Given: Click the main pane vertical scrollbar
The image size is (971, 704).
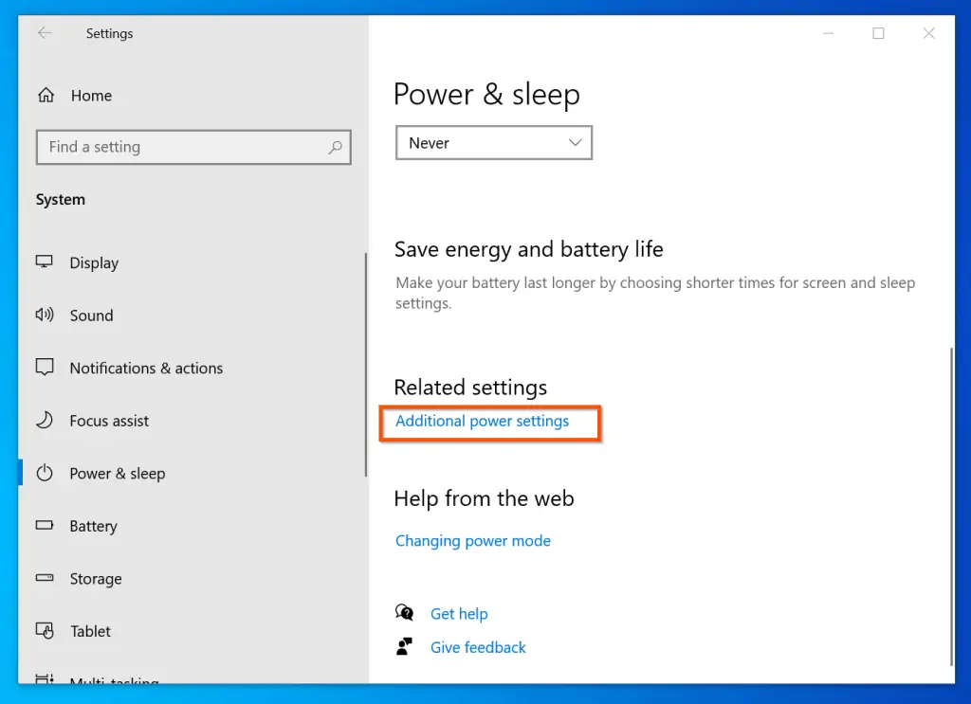Looking at the screenshot, I should (x=951, y=502).
